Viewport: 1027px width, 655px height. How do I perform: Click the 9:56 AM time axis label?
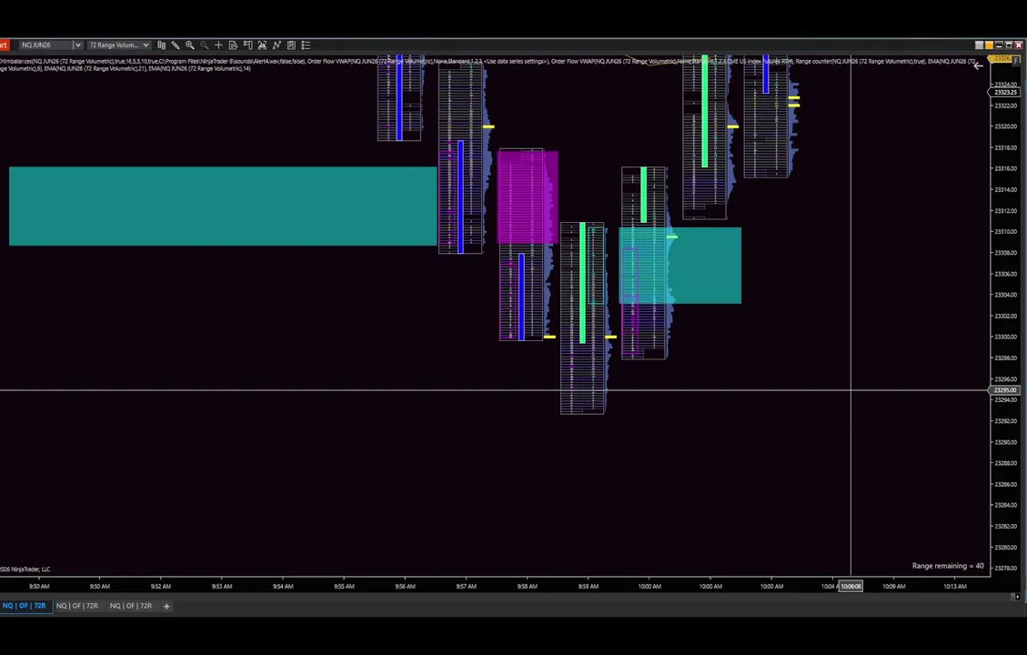pos(405,586)
